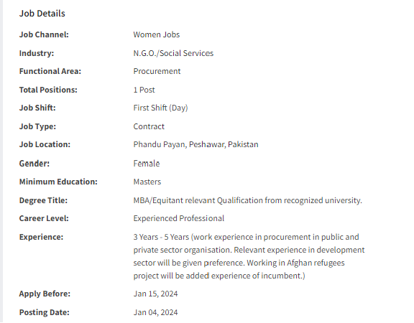
Task: Click the Job Channel label
Action: [x=44, y=34]
